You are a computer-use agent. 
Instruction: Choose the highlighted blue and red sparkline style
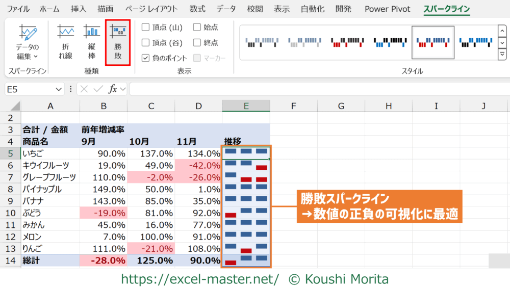tap(432, 42)
